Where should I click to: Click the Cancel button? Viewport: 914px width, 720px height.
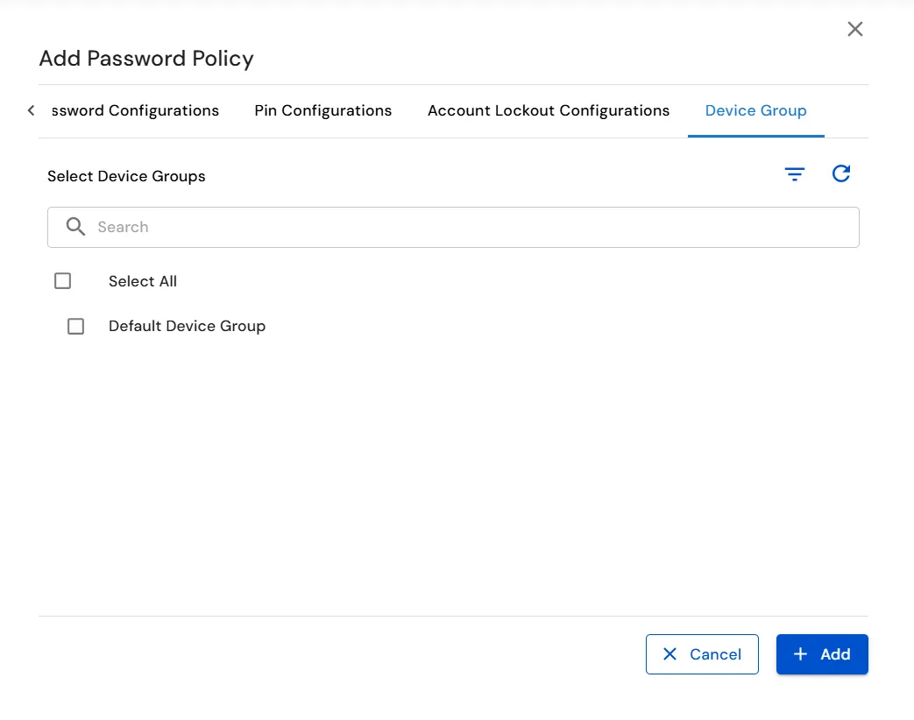702,654
